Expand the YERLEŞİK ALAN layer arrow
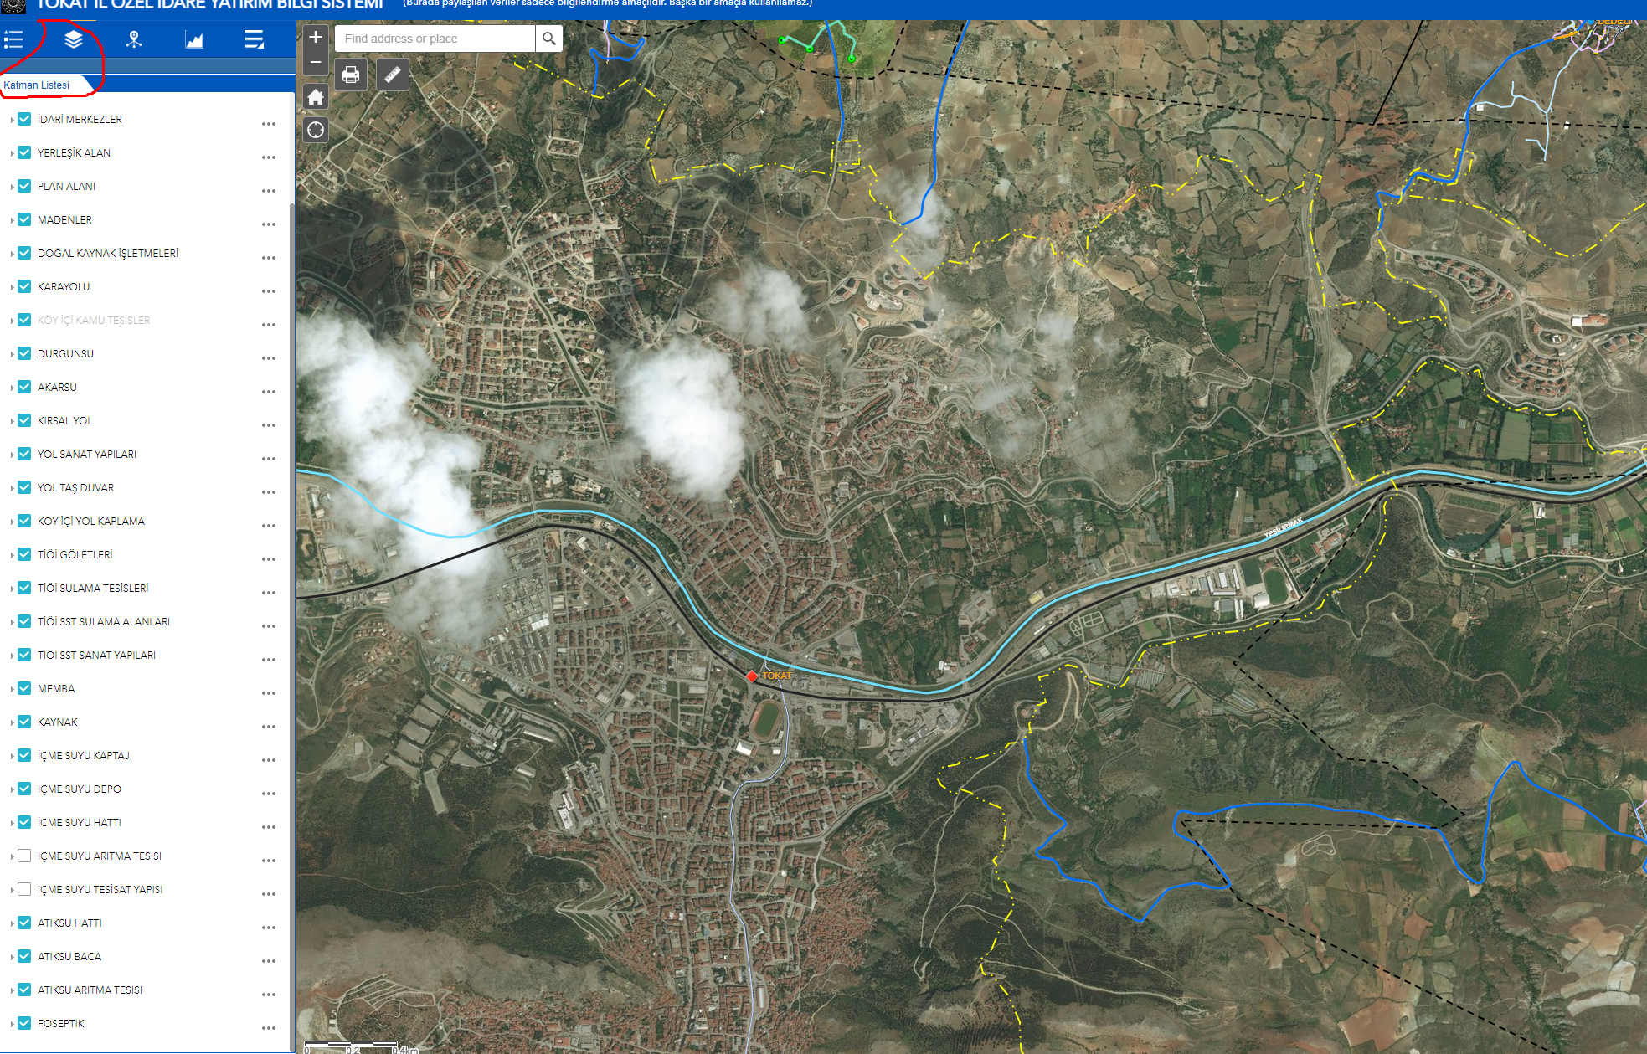 (x=12, y=153)
